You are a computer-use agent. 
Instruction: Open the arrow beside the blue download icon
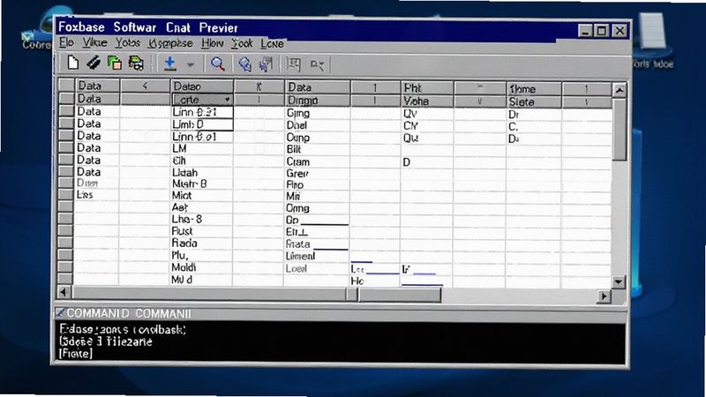point(191,64)
